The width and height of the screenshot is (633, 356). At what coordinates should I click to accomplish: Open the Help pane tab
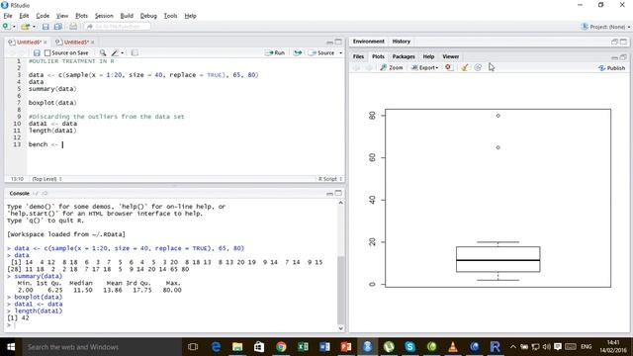[x=428, y=56]
